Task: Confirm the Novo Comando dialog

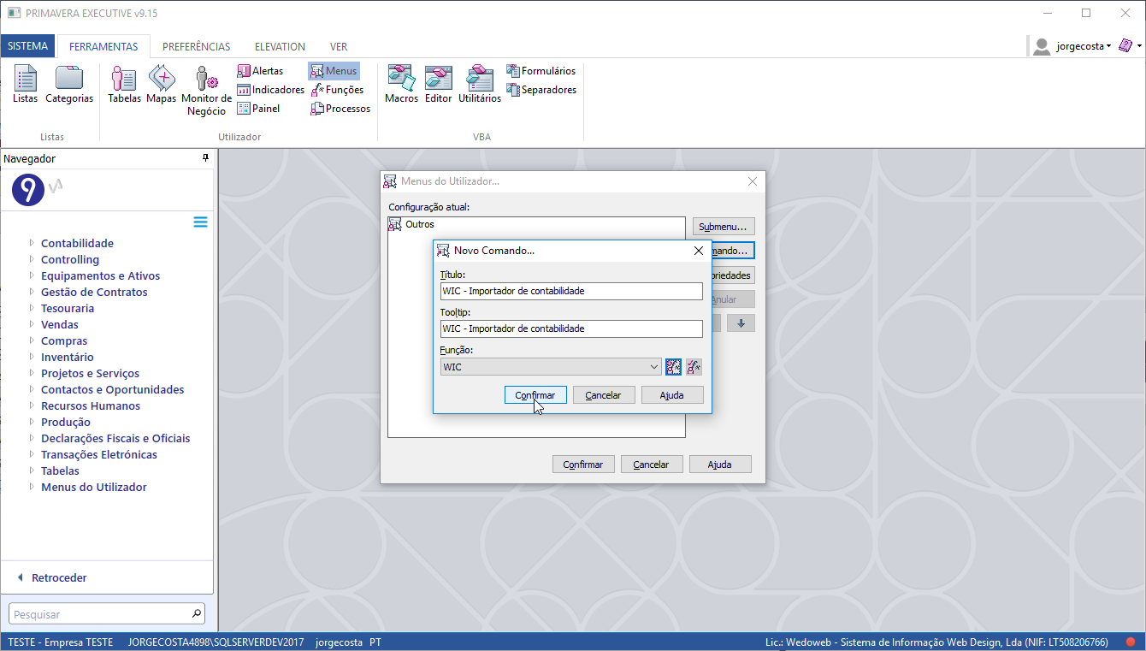Action: pos(535,395)
